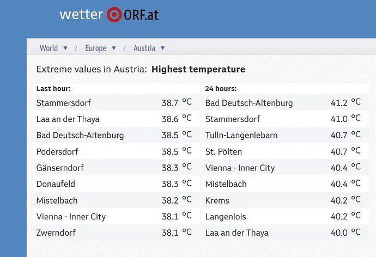This screenshot has width=376, height=257.
Task: Expand the Austria dropdown arrow
Action: coord(162,48)
